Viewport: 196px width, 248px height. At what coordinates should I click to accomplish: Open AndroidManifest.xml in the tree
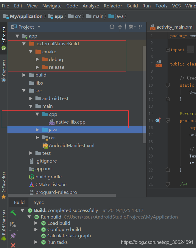(x=69, y=145)
